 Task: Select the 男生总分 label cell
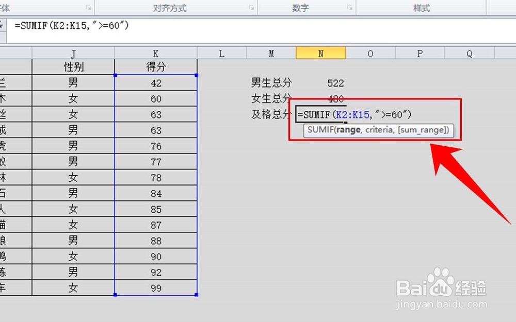(271, 83)
